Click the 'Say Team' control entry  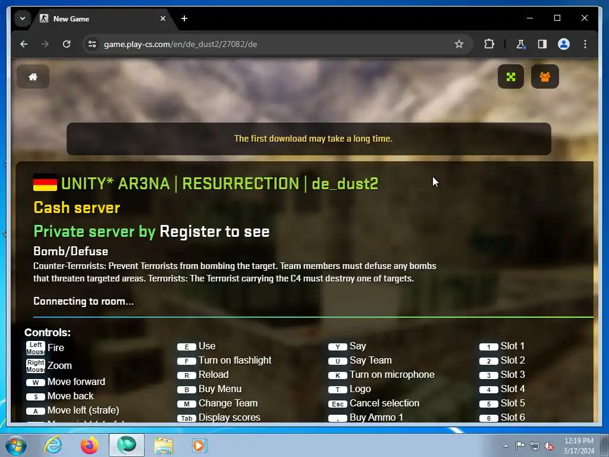[360, 360]
